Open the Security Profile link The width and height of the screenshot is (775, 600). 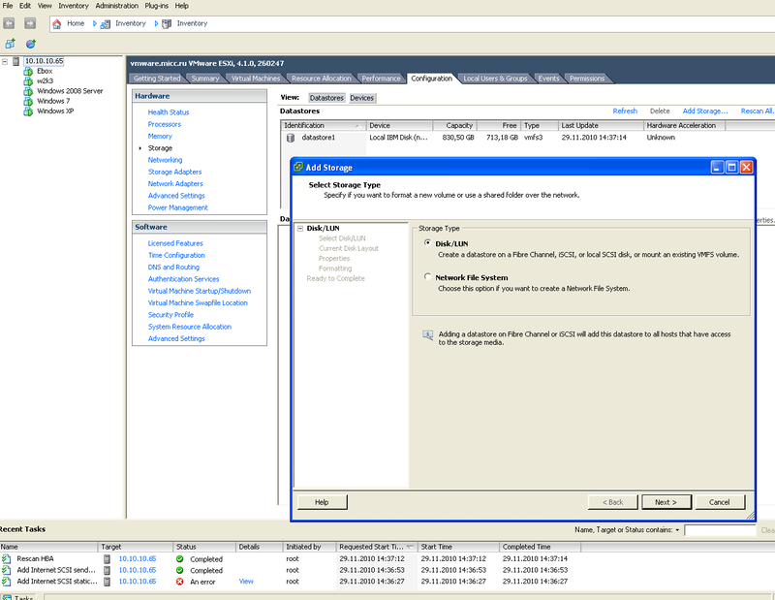pyautogui.click(x=170, y=315)
